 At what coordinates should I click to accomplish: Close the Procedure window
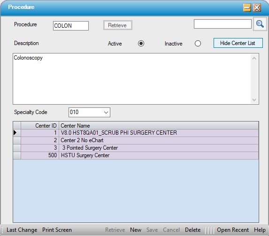257,8
